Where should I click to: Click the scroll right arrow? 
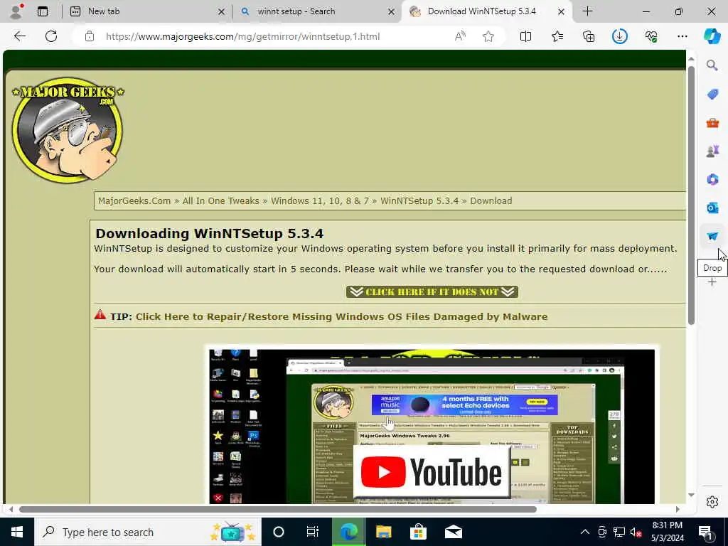(678, 509)
